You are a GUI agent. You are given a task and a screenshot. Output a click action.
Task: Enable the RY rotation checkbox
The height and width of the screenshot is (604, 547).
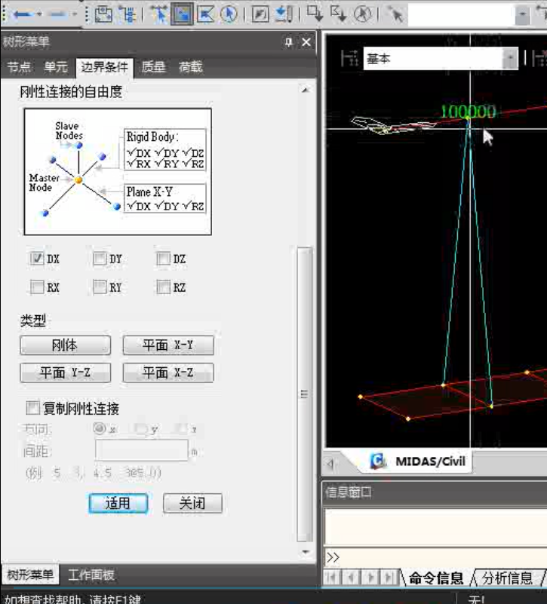(100, 287)
